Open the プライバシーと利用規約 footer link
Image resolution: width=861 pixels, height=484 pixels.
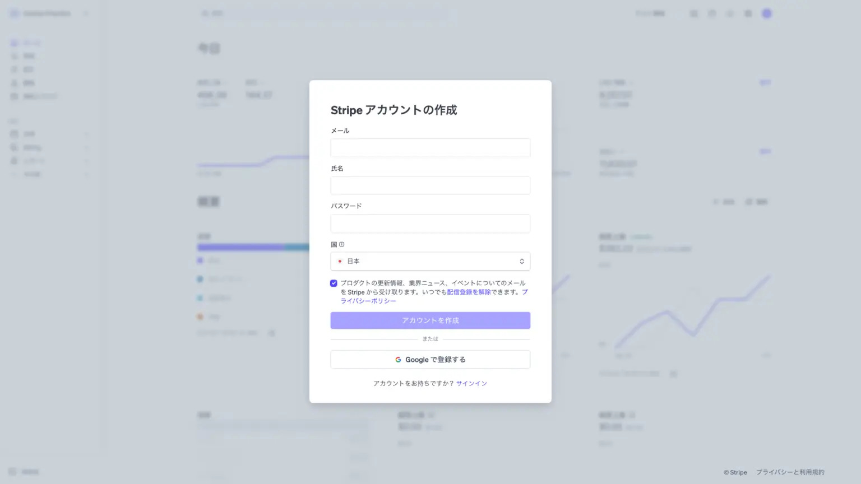[x=790, y=472]
